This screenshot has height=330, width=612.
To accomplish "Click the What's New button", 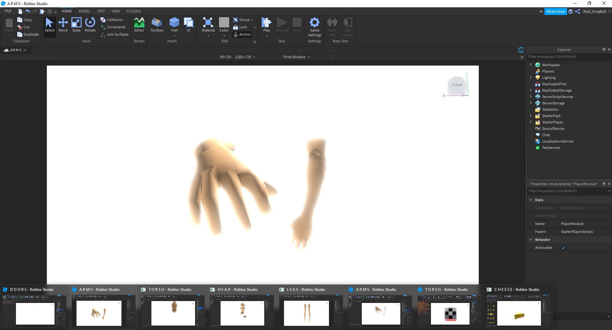I will [556, 11].
